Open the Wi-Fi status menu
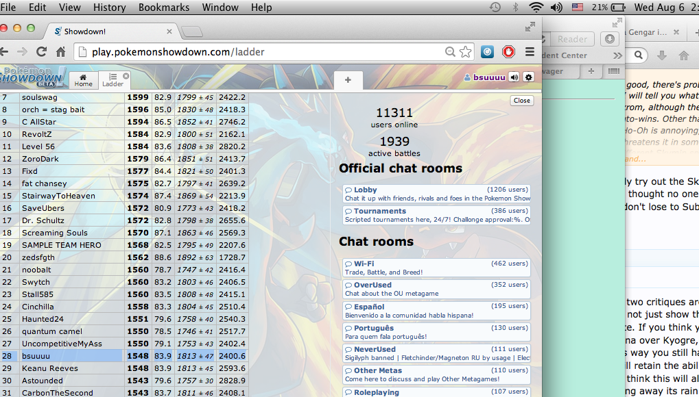Image resolution: width=699 pixels, height=397 pixels. click(x=536, y=8)
